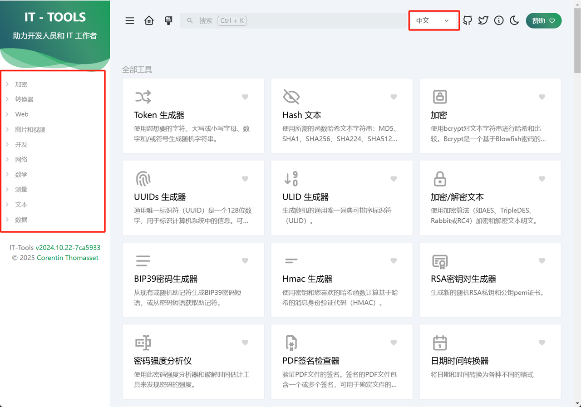Click the BIP39密码生成器 lines icon
Viewport: 581px width, 407px height.
click(143, 260)
